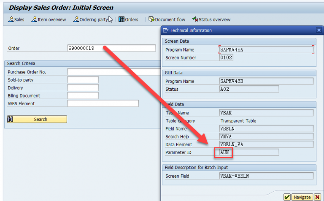Click the Sales toolbar icon
This screenshot has width=324, height=201.
point(11,19)
